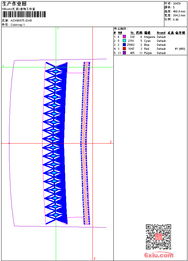
Task: Click the Purple color swatch
Action: tap(124, 53)
